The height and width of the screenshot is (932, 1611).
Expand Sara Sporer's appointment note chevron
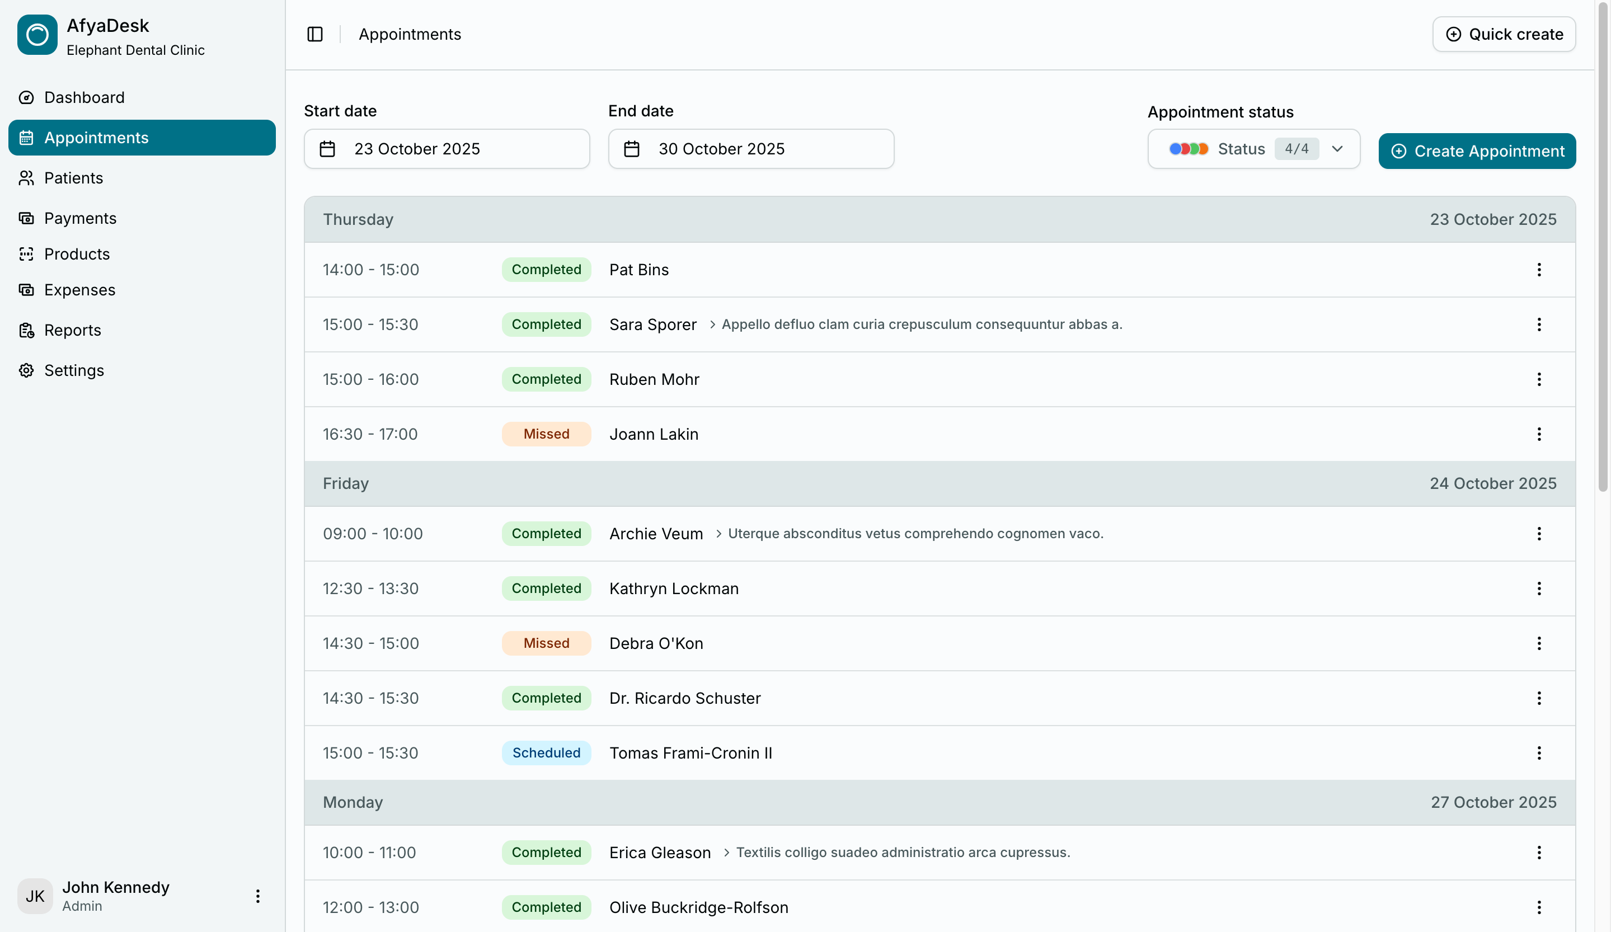712,324
